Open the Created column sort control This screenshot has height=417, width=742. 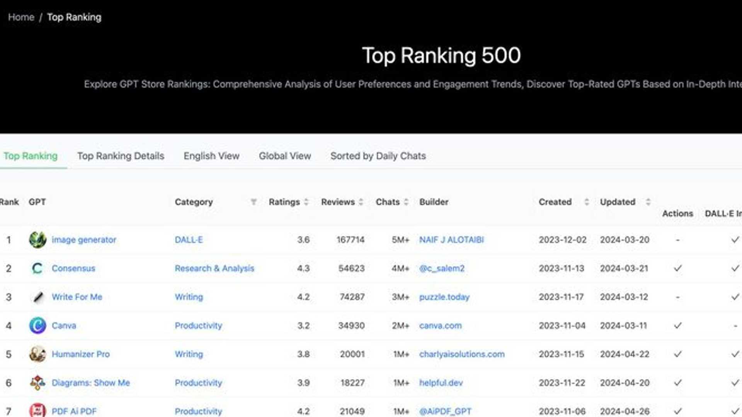[587, 202]
